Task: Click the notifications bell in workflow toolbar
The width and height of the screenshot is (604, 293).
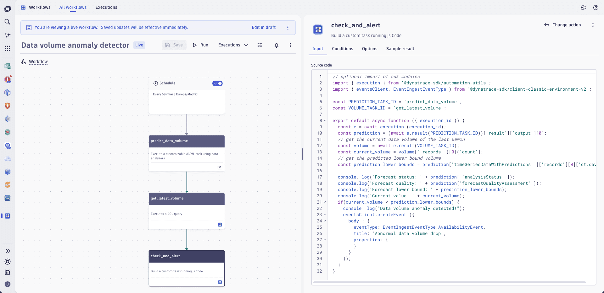Action: coord(276,45)
